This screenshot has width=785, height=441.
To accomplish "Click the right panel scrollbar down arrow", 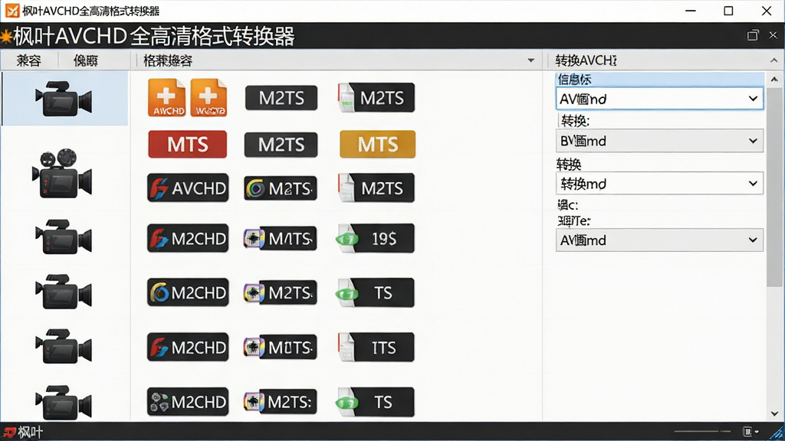I will [x=774, y=413].
